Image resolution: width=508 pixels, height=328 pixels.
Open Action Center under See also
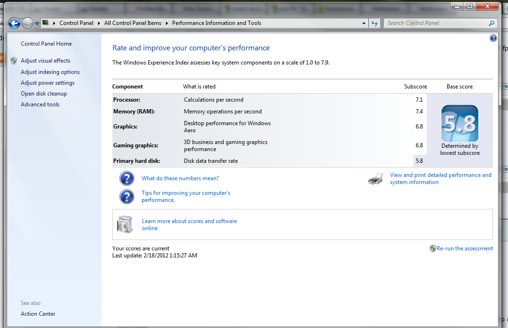[x=38, y=314]
